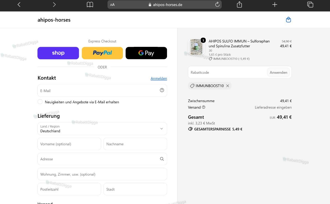Screen dimensions: 330x204
Task: Add a new tab with plus icon
Action: (x=275, y=4)
